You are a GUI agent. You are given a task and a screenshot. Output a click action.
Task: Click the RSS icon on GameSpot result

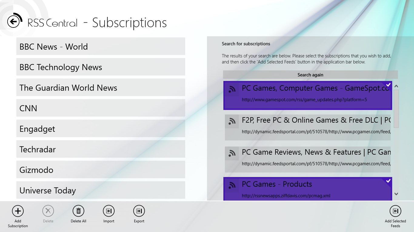click(232, 89)
